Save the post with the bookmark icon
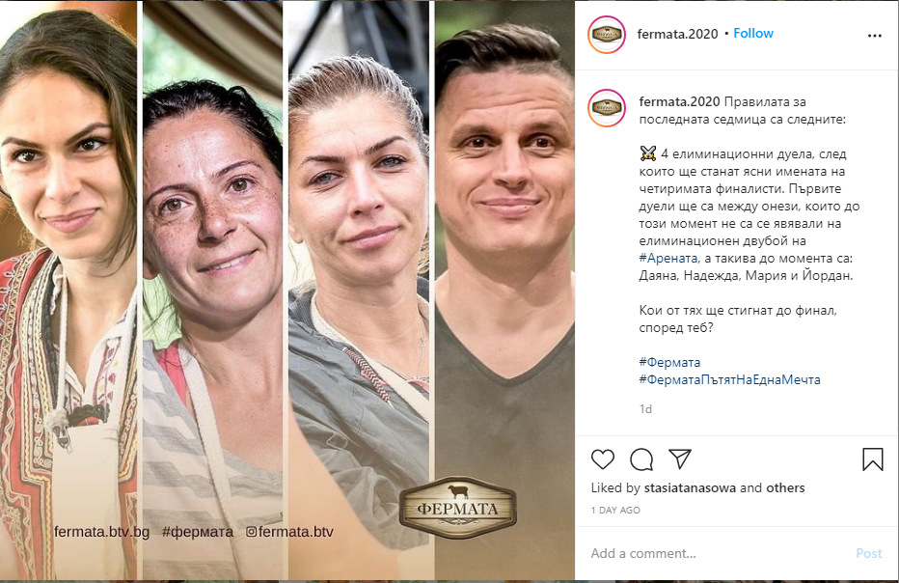Viewport: 899px width, 583px height. (x=873, y=459)
